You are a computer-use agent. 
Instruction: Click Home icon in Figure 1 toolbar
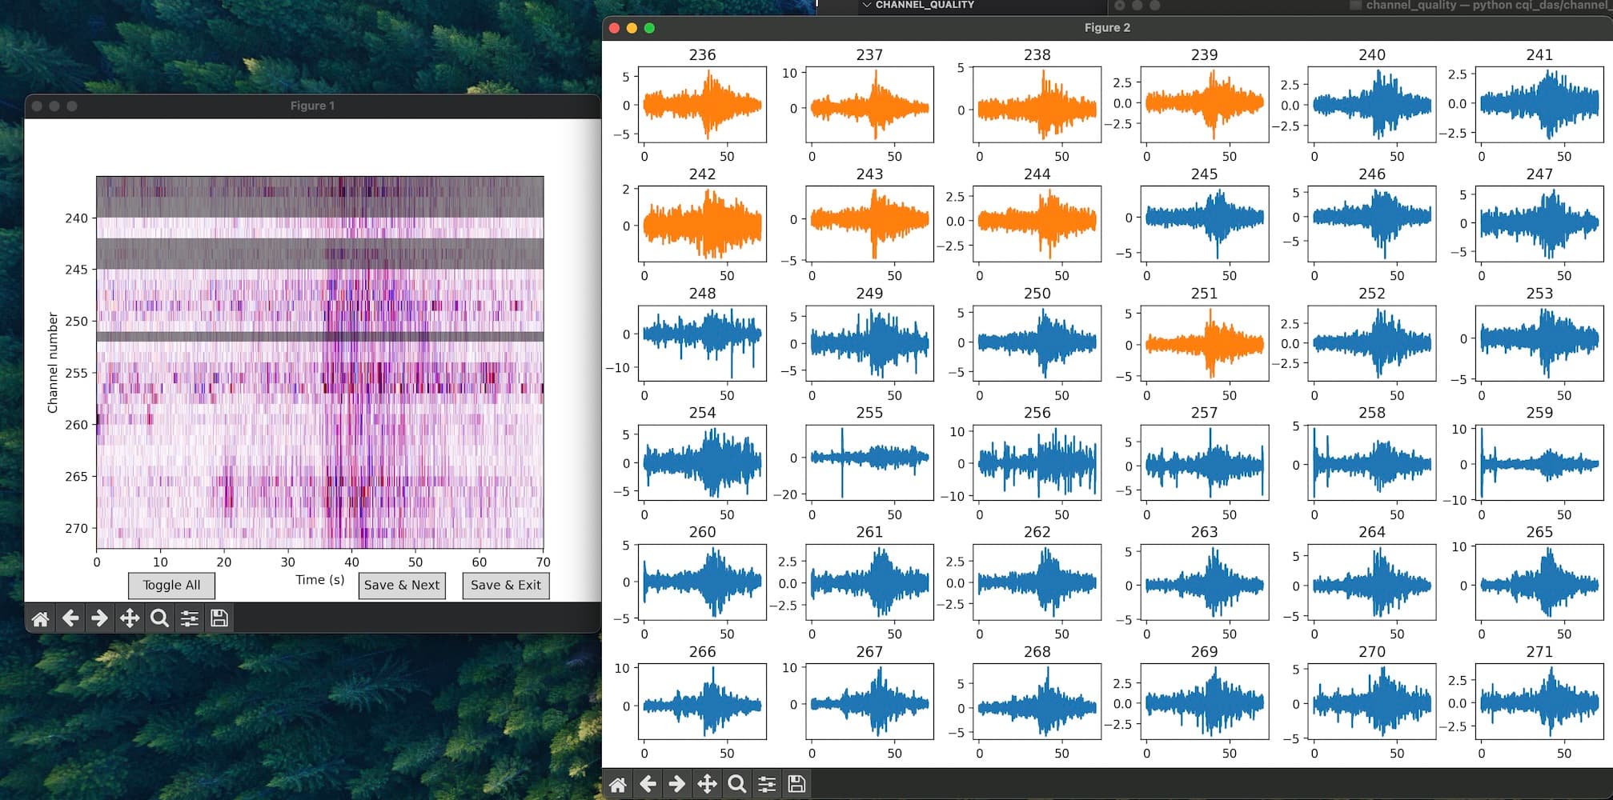click(x=40, y=618)
